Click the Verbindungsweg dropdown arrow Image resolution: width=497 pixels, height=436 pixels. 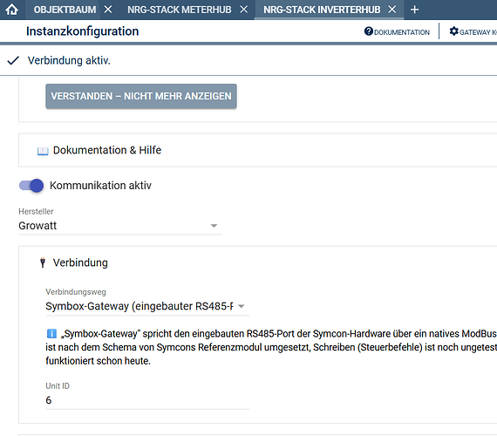[x=242, y=306]
